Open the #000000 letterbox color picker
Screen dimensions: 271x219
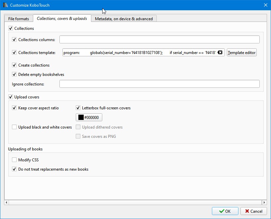point(89,117)
